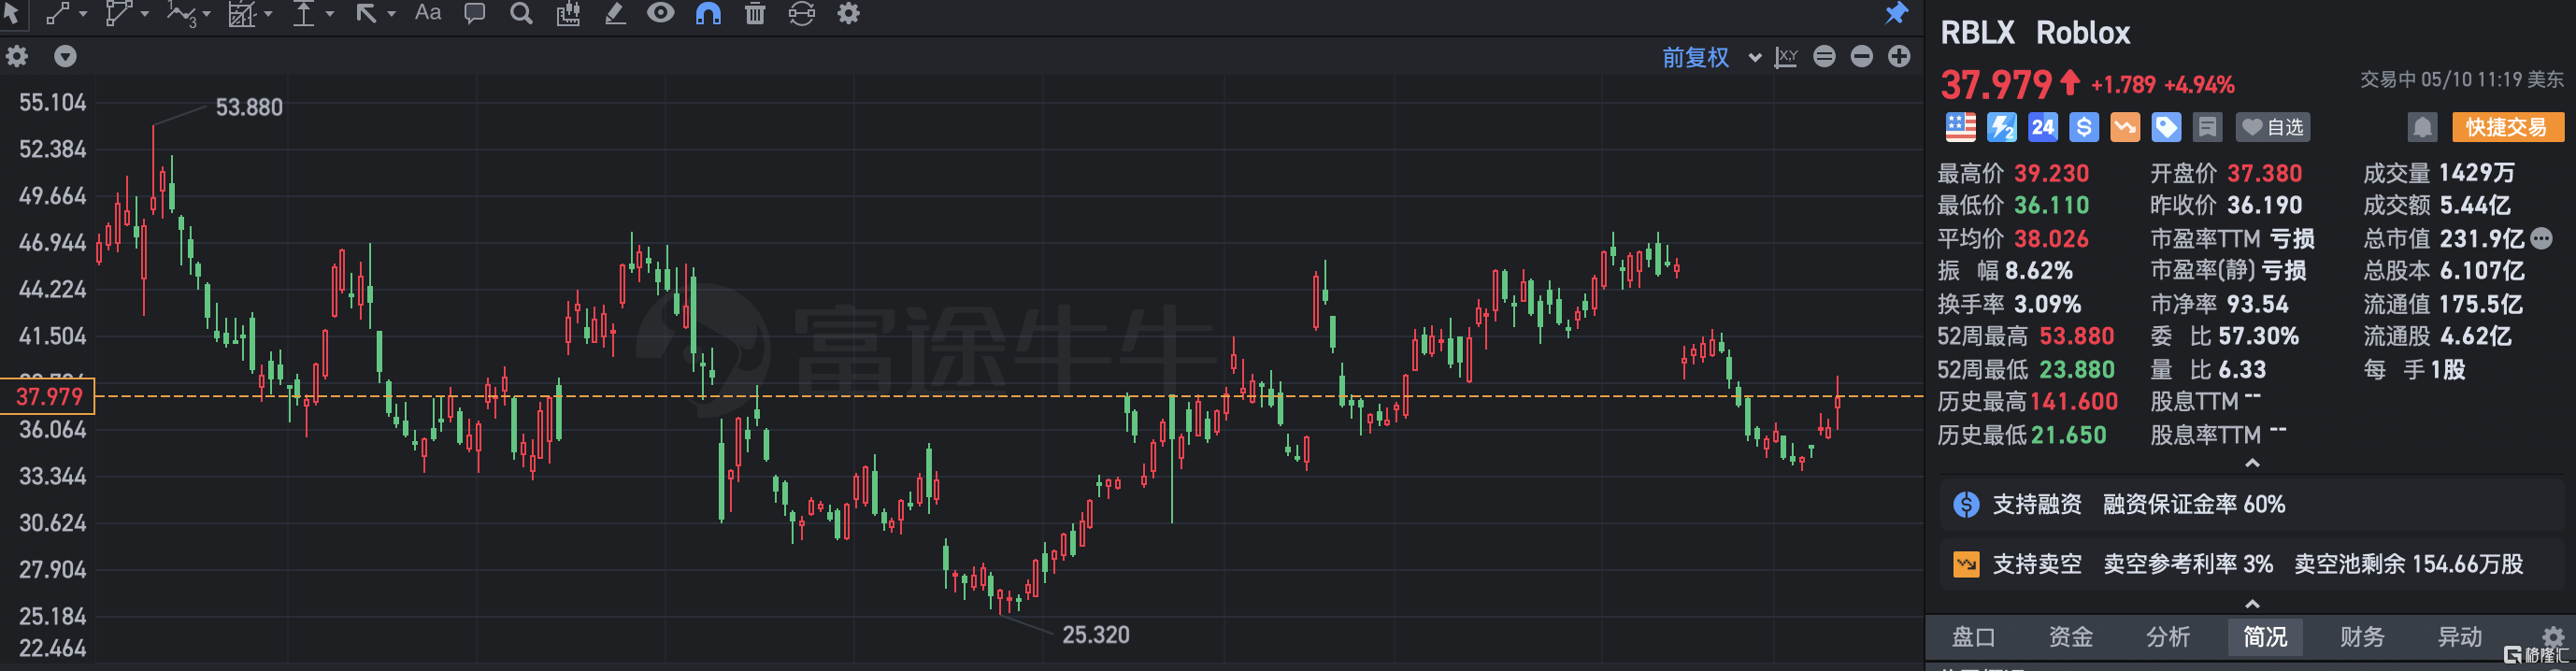The image size is (2576, 671).
Task: Switch to the 资金 tab
Action: coord(2071,637)
